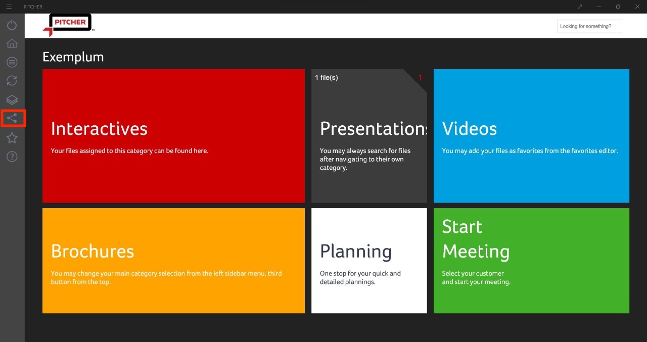Open favorites star icon
The height and width of the screenshot is (342, 647).
tap(12, 137)
